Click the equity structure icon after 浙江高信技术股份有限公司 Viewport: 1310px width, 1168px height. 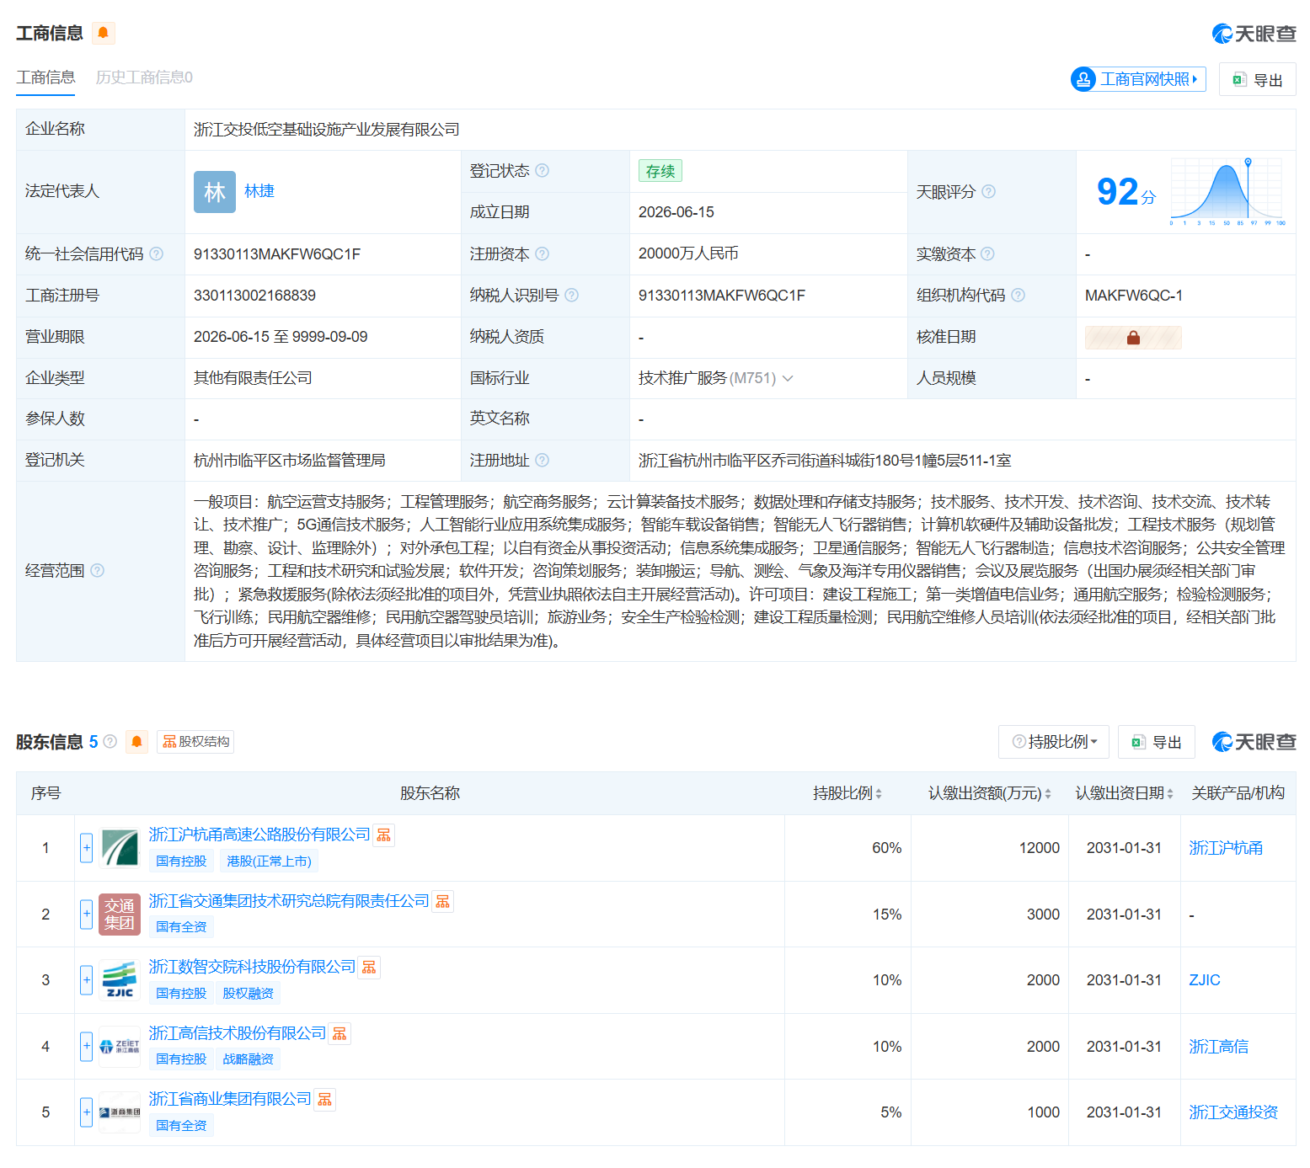coord(340,1033)
